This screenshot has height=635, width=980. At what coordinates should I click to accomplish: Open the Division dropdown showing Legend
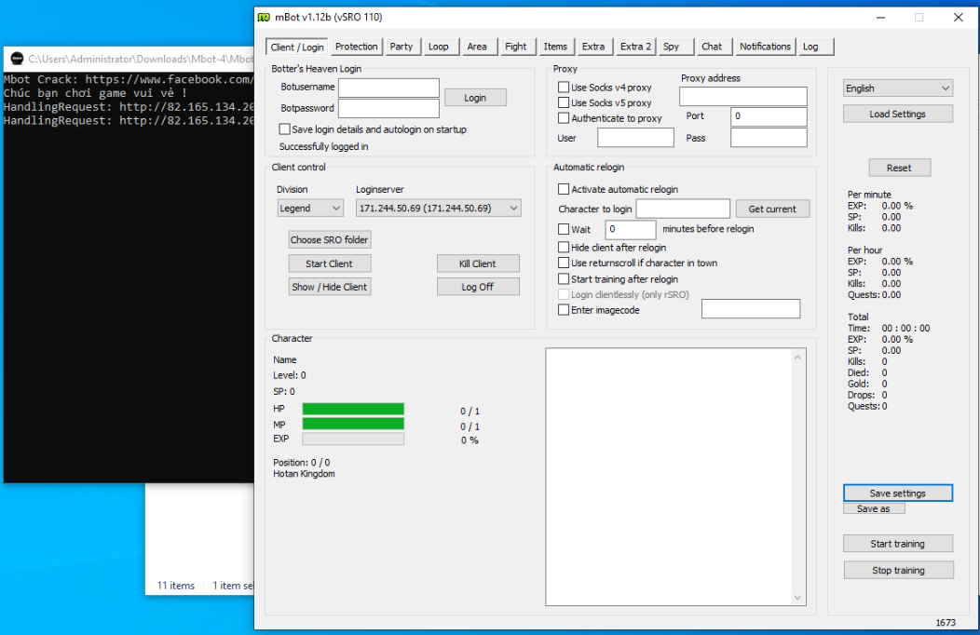pos(310,208)
